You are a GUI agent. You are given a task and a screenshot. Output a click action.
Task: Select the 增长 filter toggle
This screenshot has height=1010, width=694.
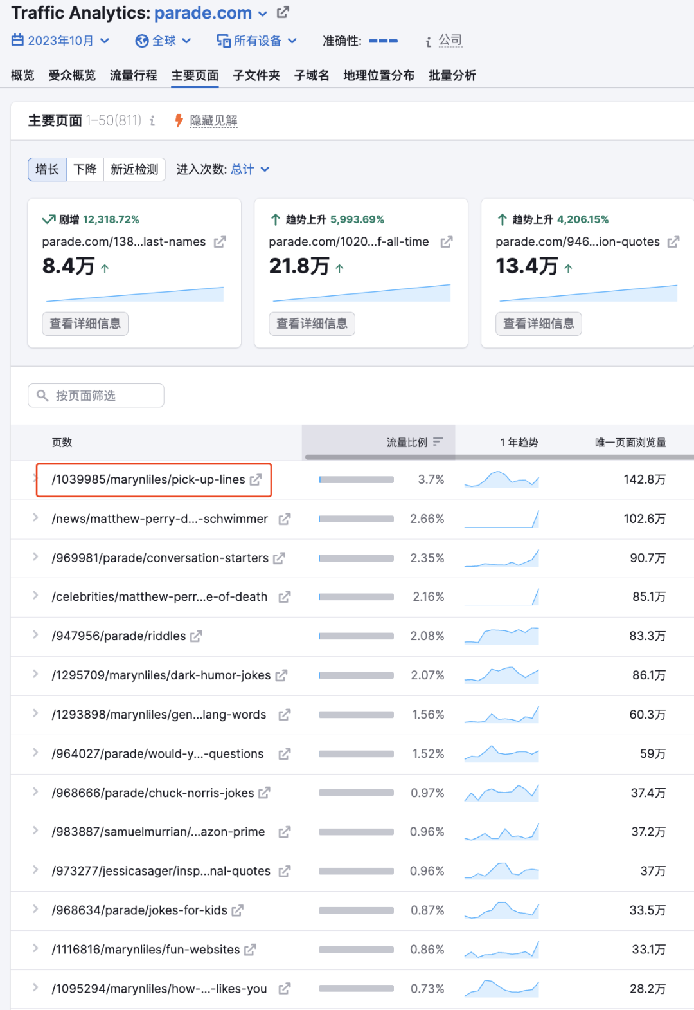[x=47, y=169]
